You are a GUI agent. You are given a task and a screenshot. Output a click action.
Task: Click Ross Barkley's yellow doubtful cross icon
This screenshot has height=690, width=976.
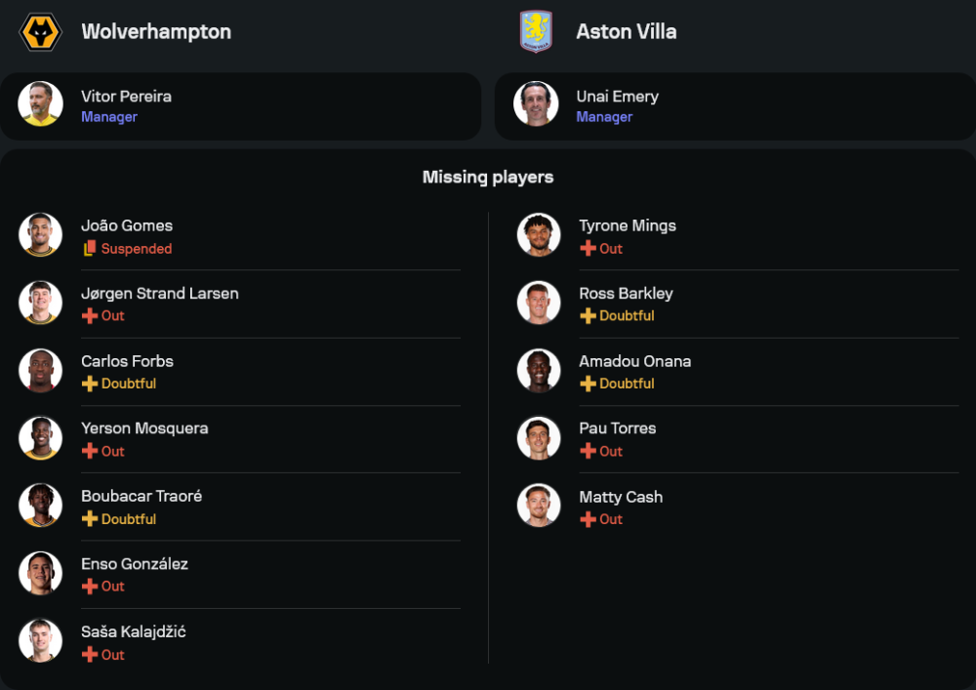[588, 315]
